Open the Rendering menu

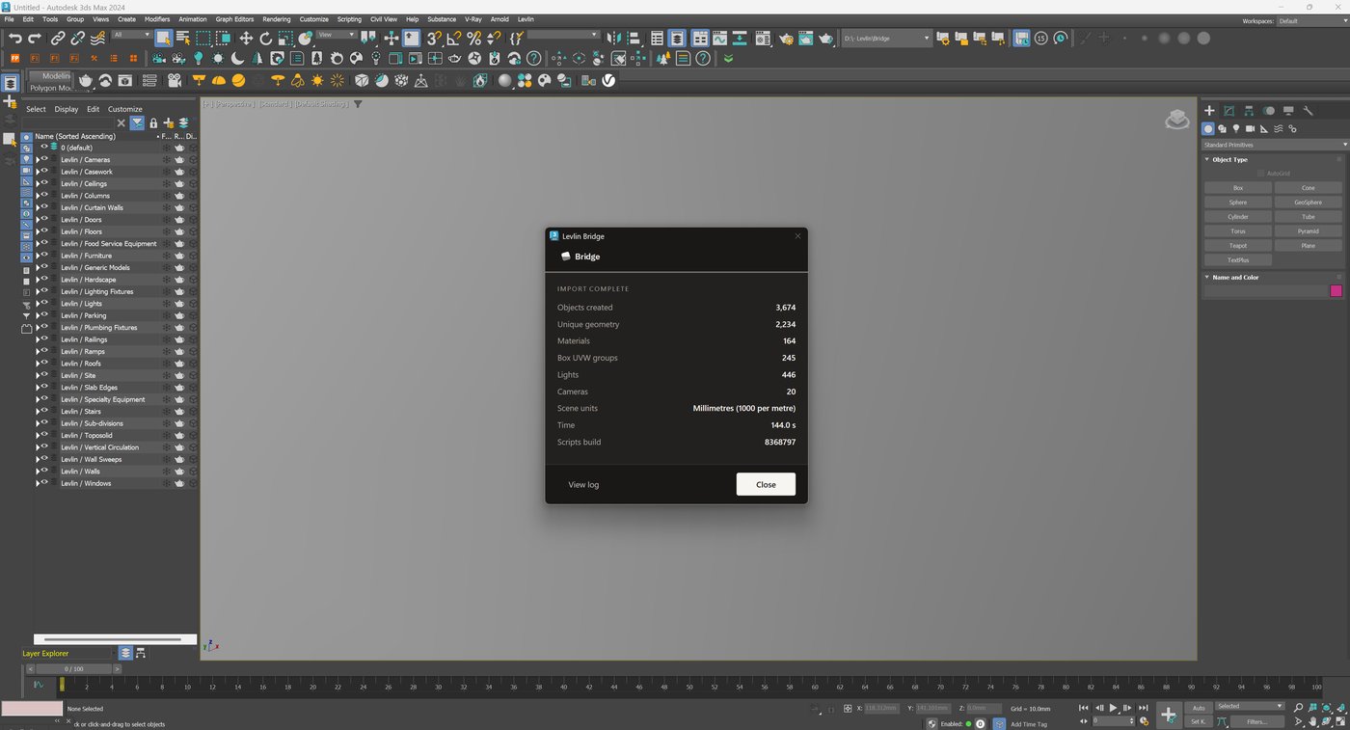(x=276, y=19)
